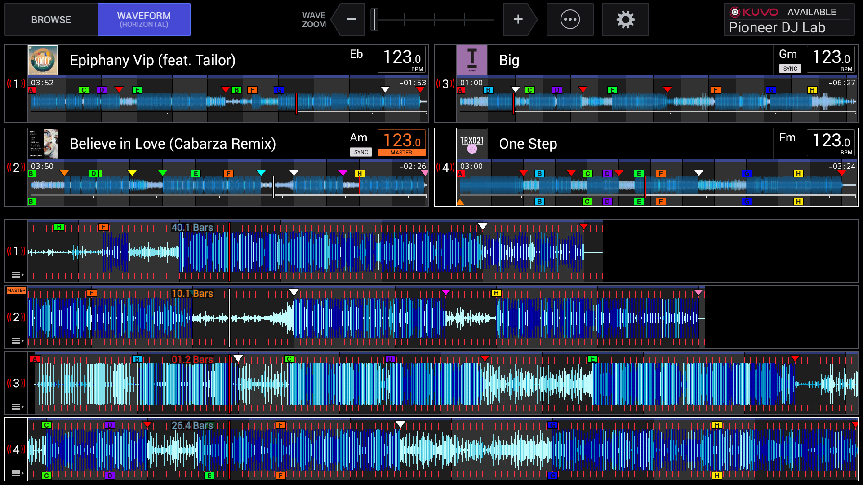Click hot cue F marker on Big overview
This screenshot has width=863, height=485.
click(716, 90)
